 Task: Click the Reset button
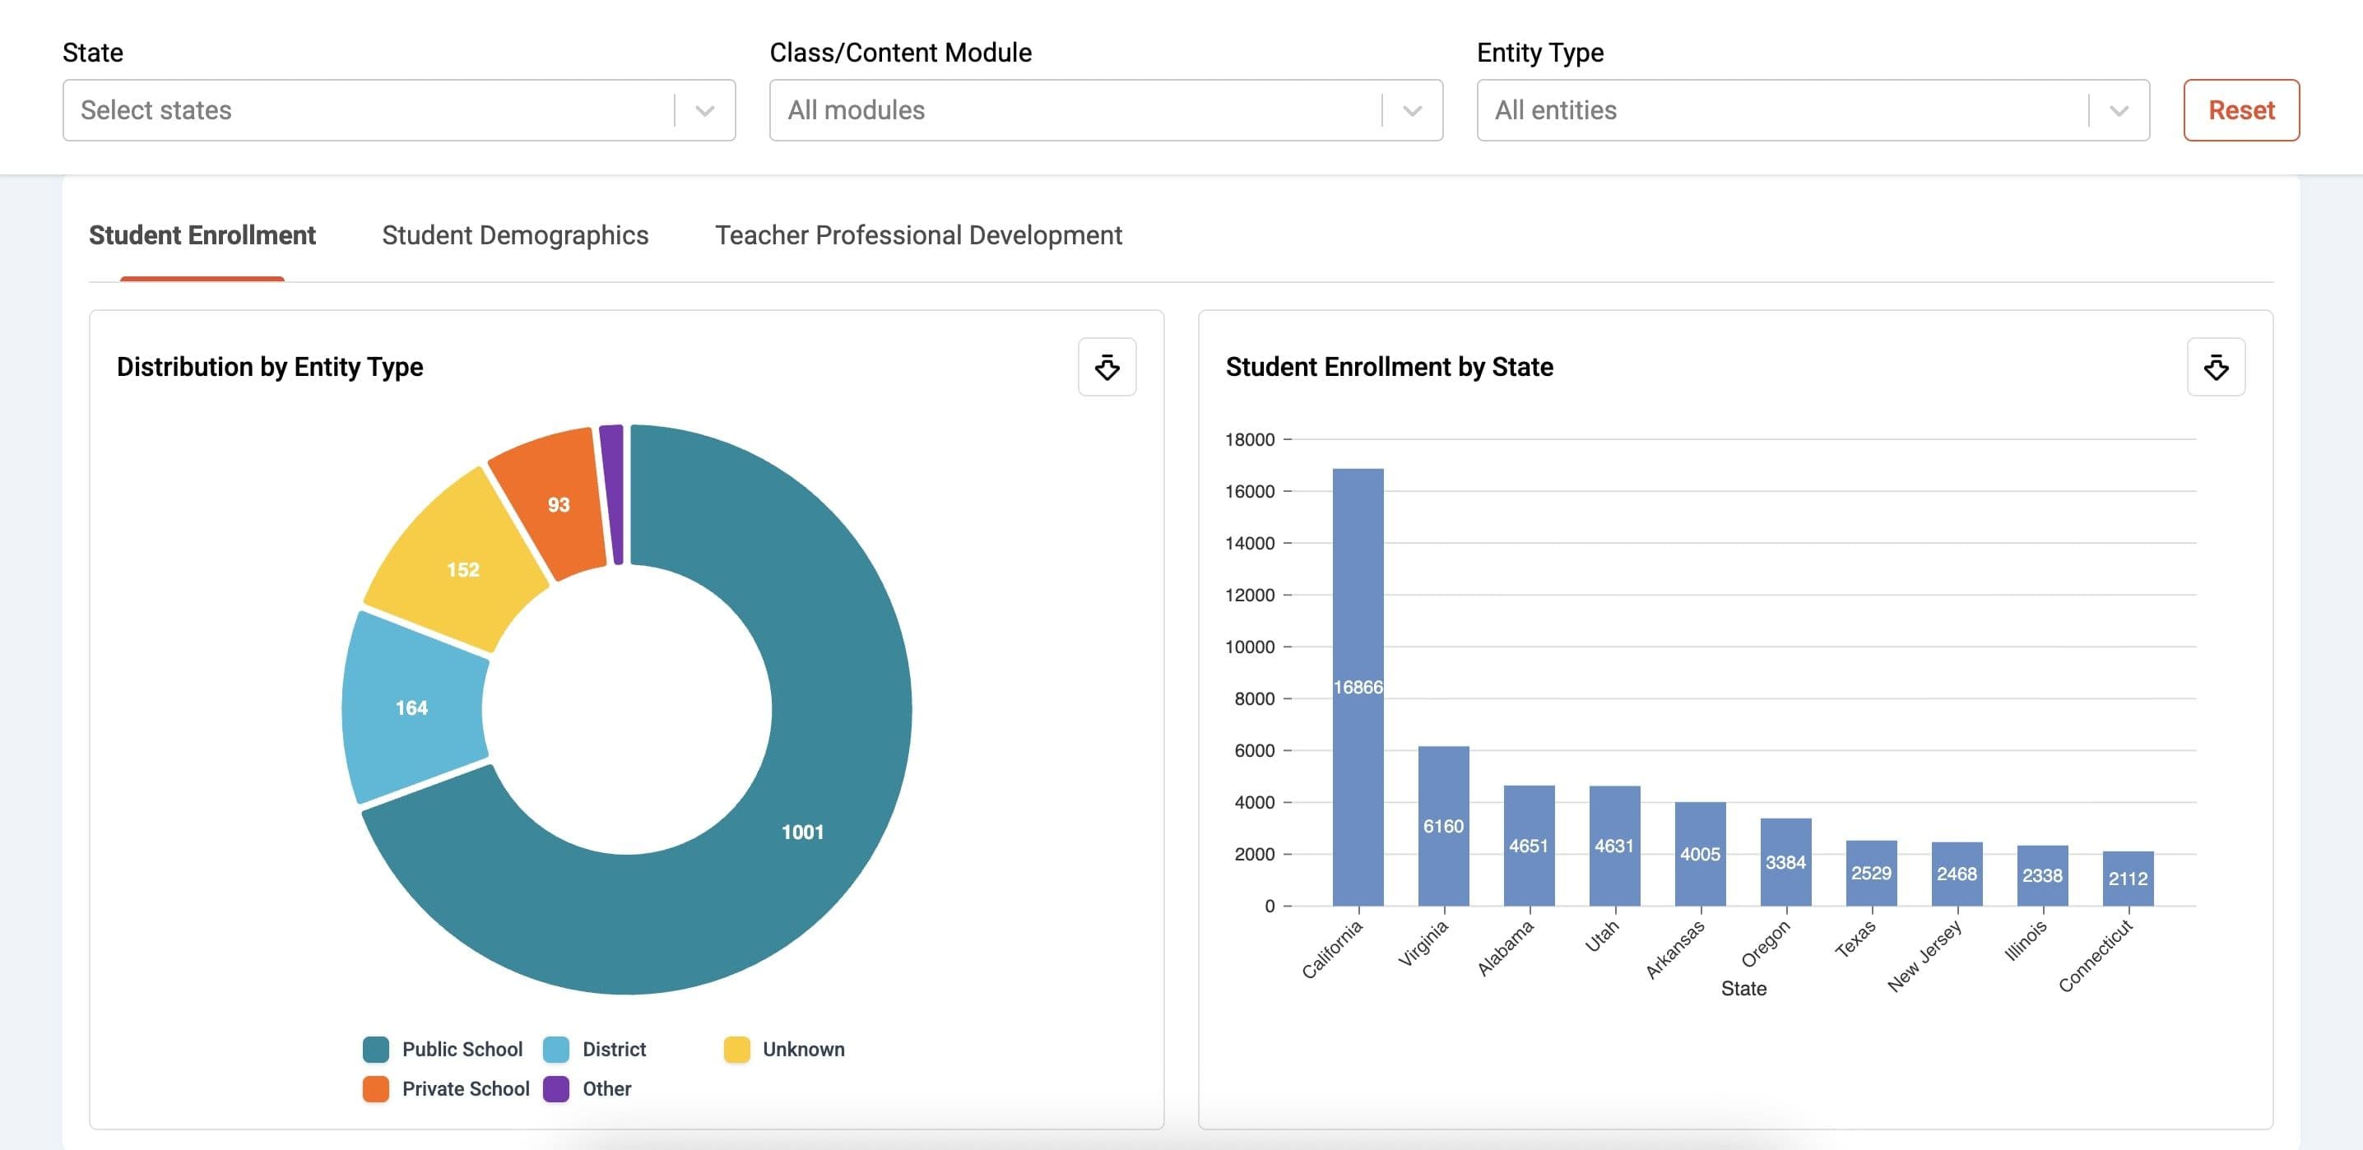[x=2240, y=110]
